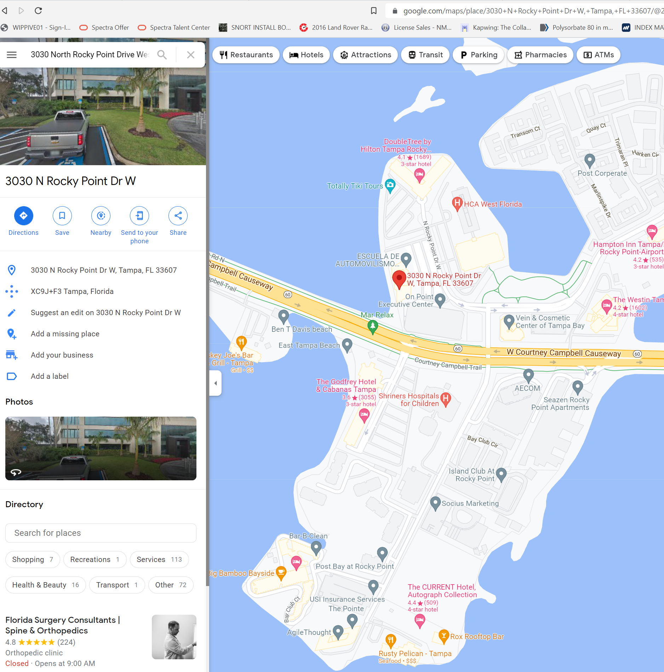Click the Send to your phone icon
This screenshot has width=664, height=672.
tap(139, 216)
